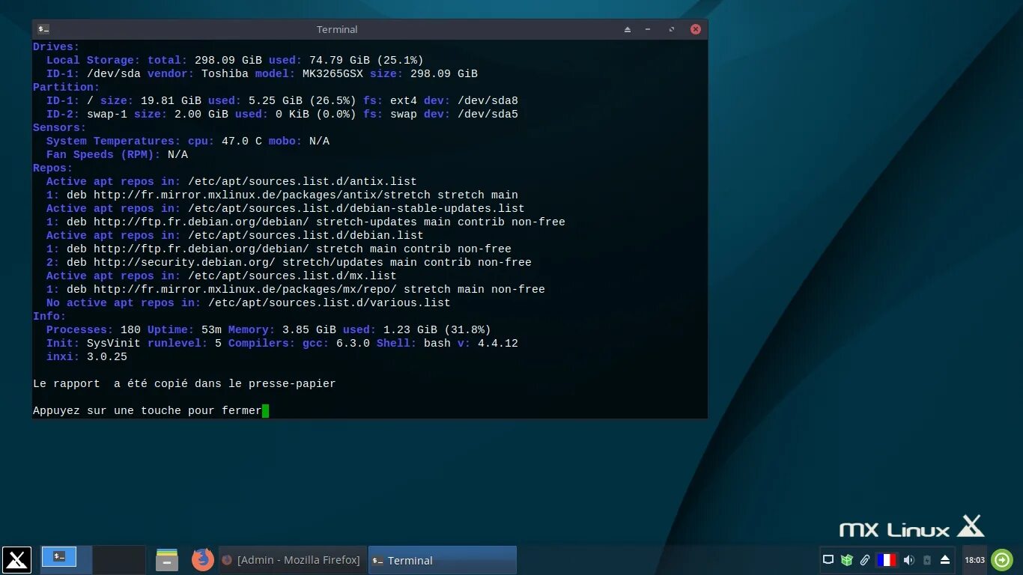Open the green package updater tray icon

tap(847, 560)
